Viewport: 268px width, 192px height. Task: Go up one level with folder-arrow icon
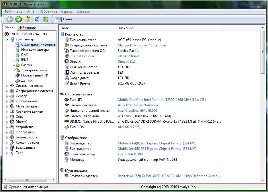[28, 19]
